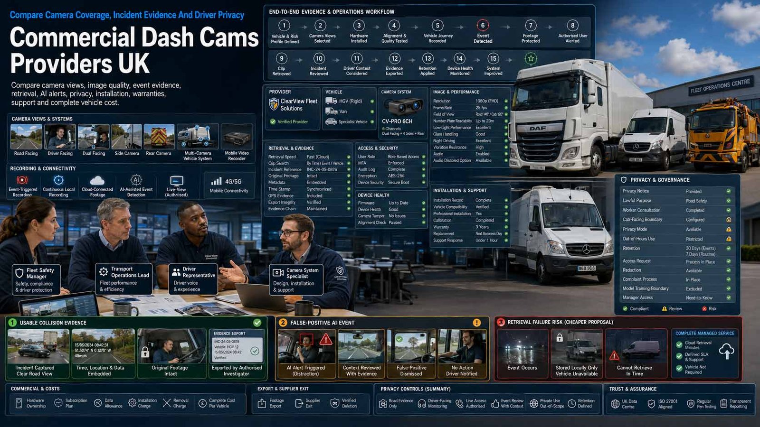Click the Regular Pen Testing icon
The image size is (760, 427).
691,404
